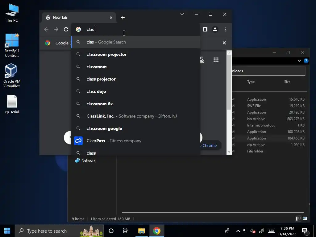Open the Windows Start button
Image resolution: width=316 pixels, height=237 pixels.
click(7, 231)
